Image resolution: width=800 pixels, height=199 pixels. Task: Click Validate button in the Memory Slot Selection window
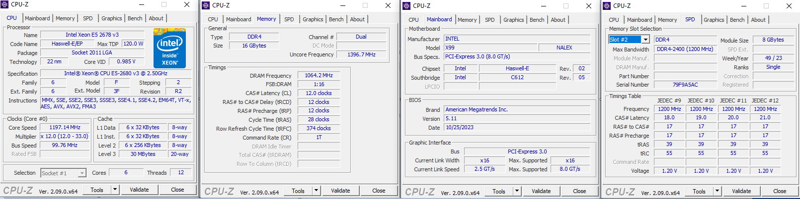click(x=742, y=191)
